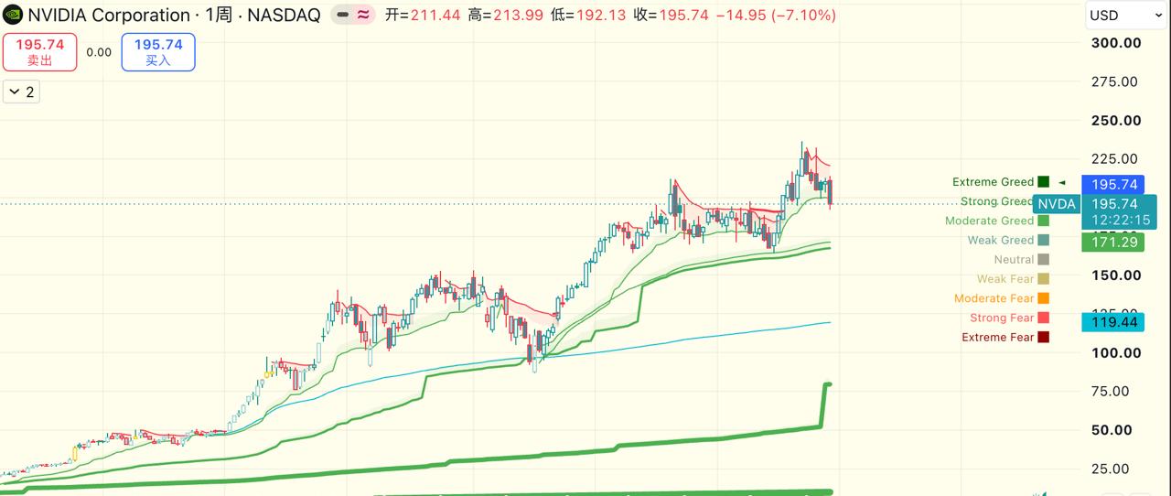Click the blue 195.74 price label
Screen dimensions: 1171x496
point(1112,184)
